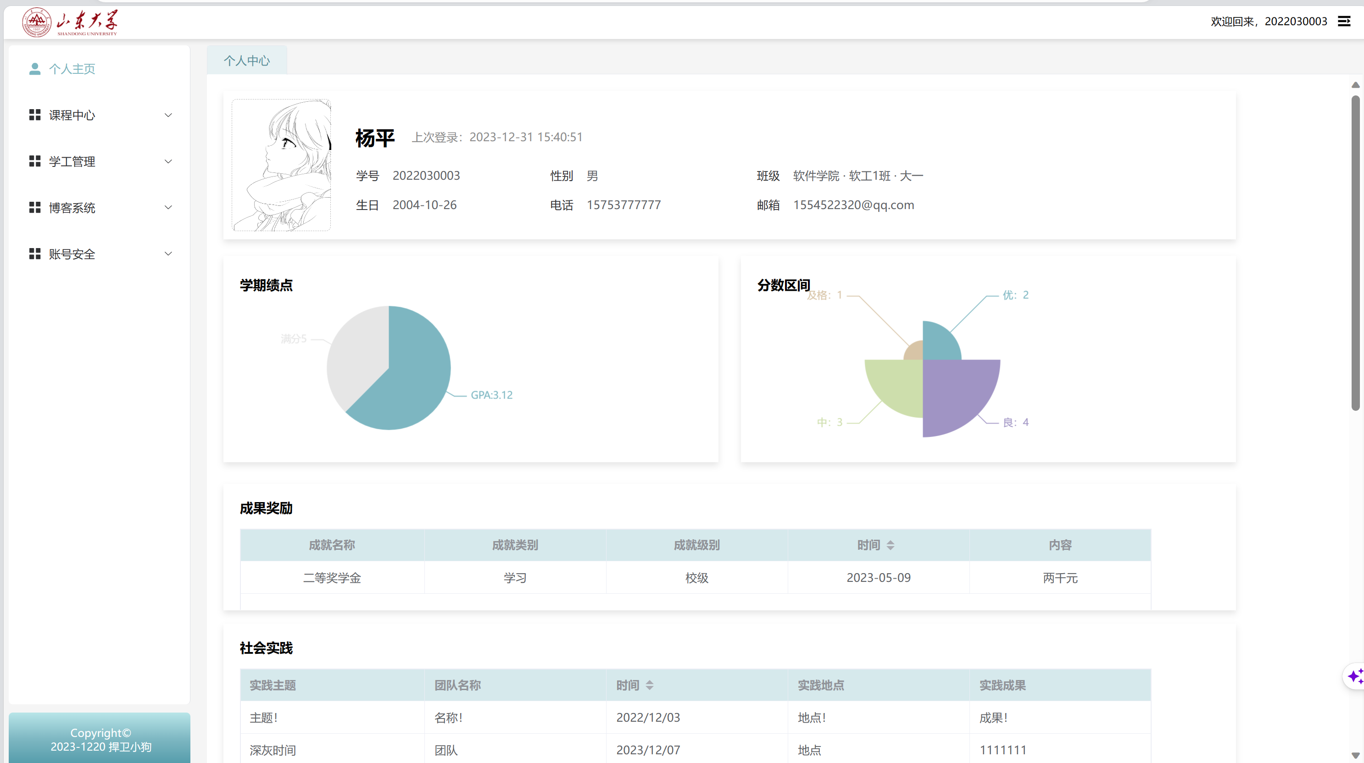Click the GPA:3.12 chart label
1364x763 pixels.
(x=491, y=395)
